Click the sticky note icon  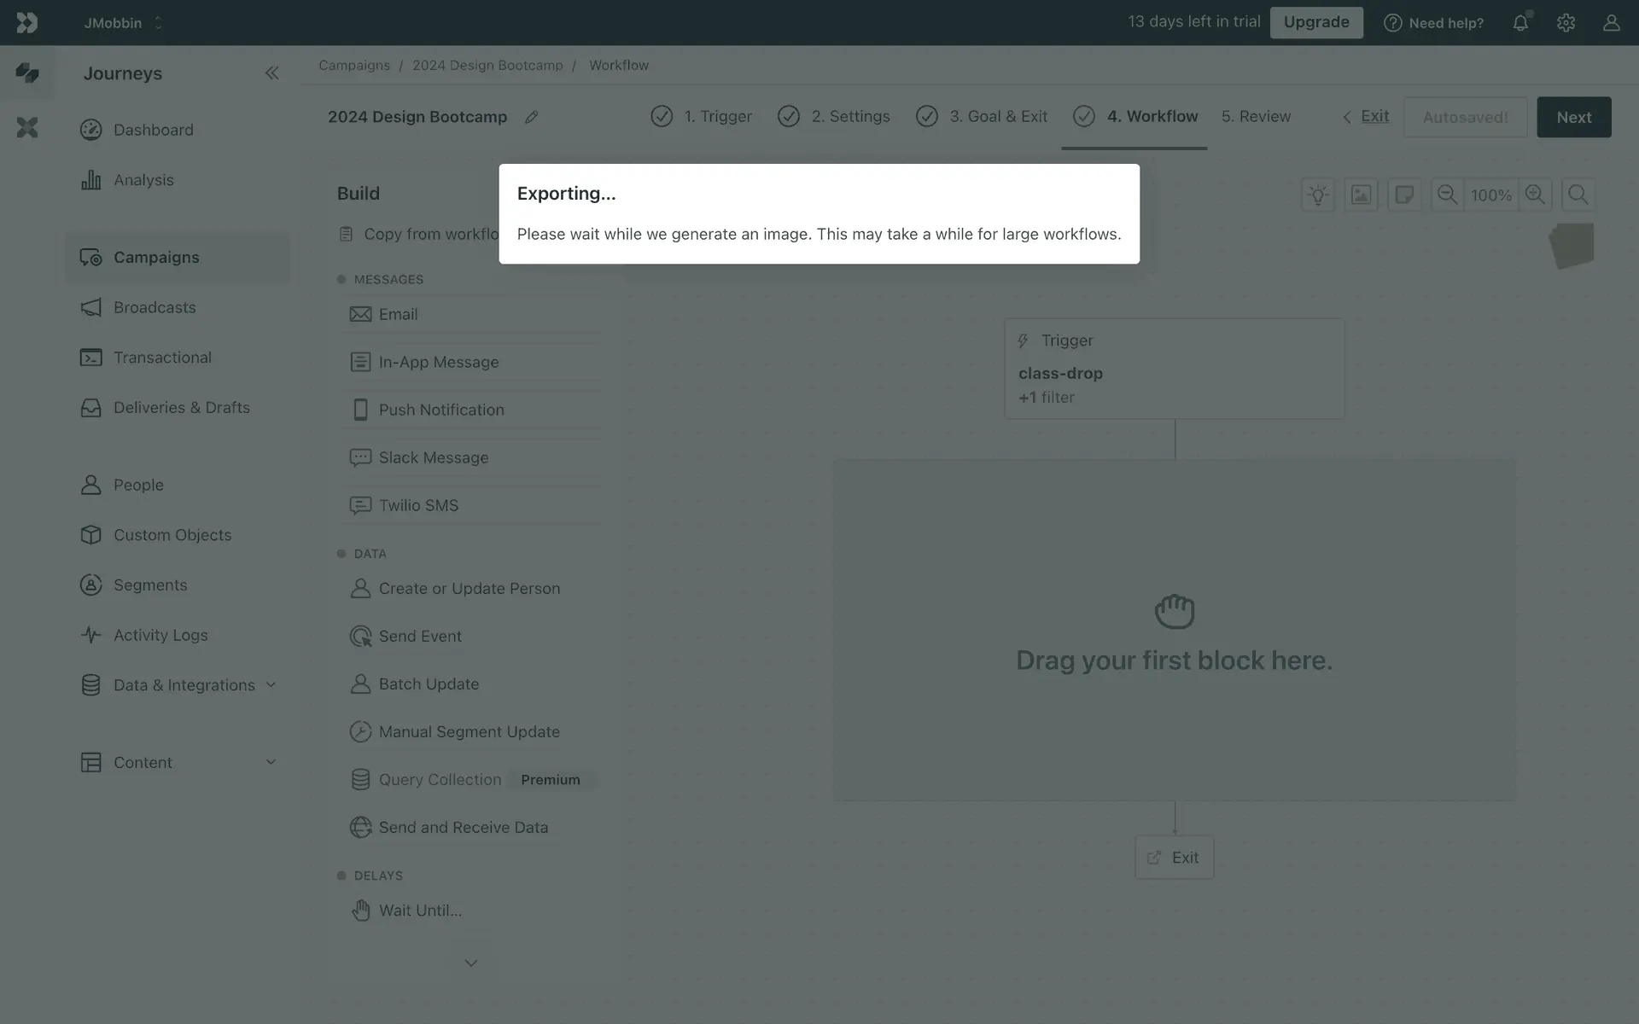click(1404, 195)
